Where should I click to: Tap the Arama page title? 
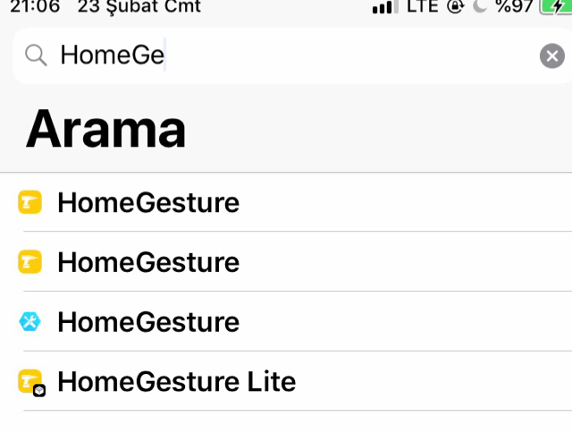click(x=105, y=129)
